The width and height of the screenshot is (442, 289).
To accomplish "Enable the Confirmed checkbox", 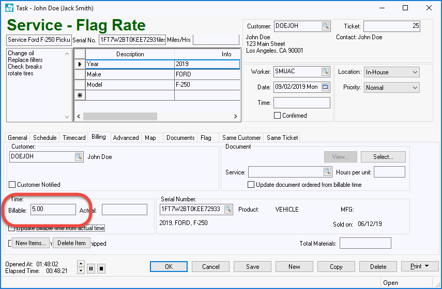I will click(278, 116).
